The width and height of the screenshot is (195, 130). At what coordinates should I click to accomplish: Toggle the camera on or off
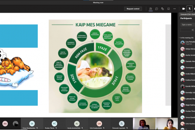pyautogui.click(x=184, y=9)
